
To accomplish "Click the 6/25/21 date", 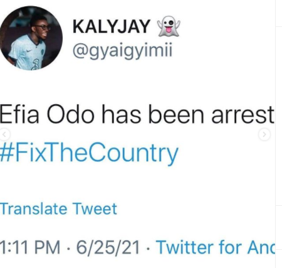I will click(x=108, y=247).
